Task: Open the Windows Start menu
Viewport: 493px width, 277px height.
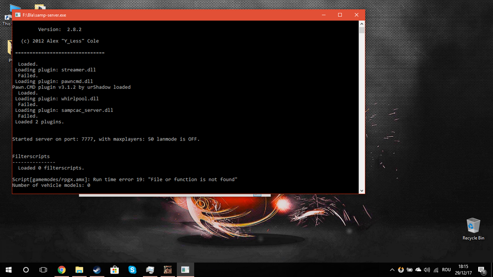Action: (x=8, y=270)
